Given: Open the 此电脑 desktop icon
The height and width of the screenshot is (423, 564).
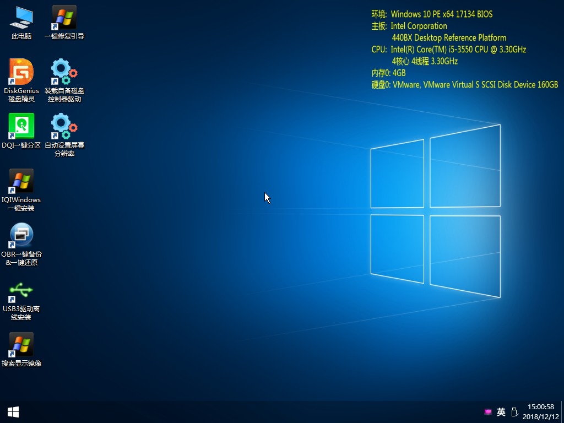Looking at the screenshot, I should pos(21,22).
